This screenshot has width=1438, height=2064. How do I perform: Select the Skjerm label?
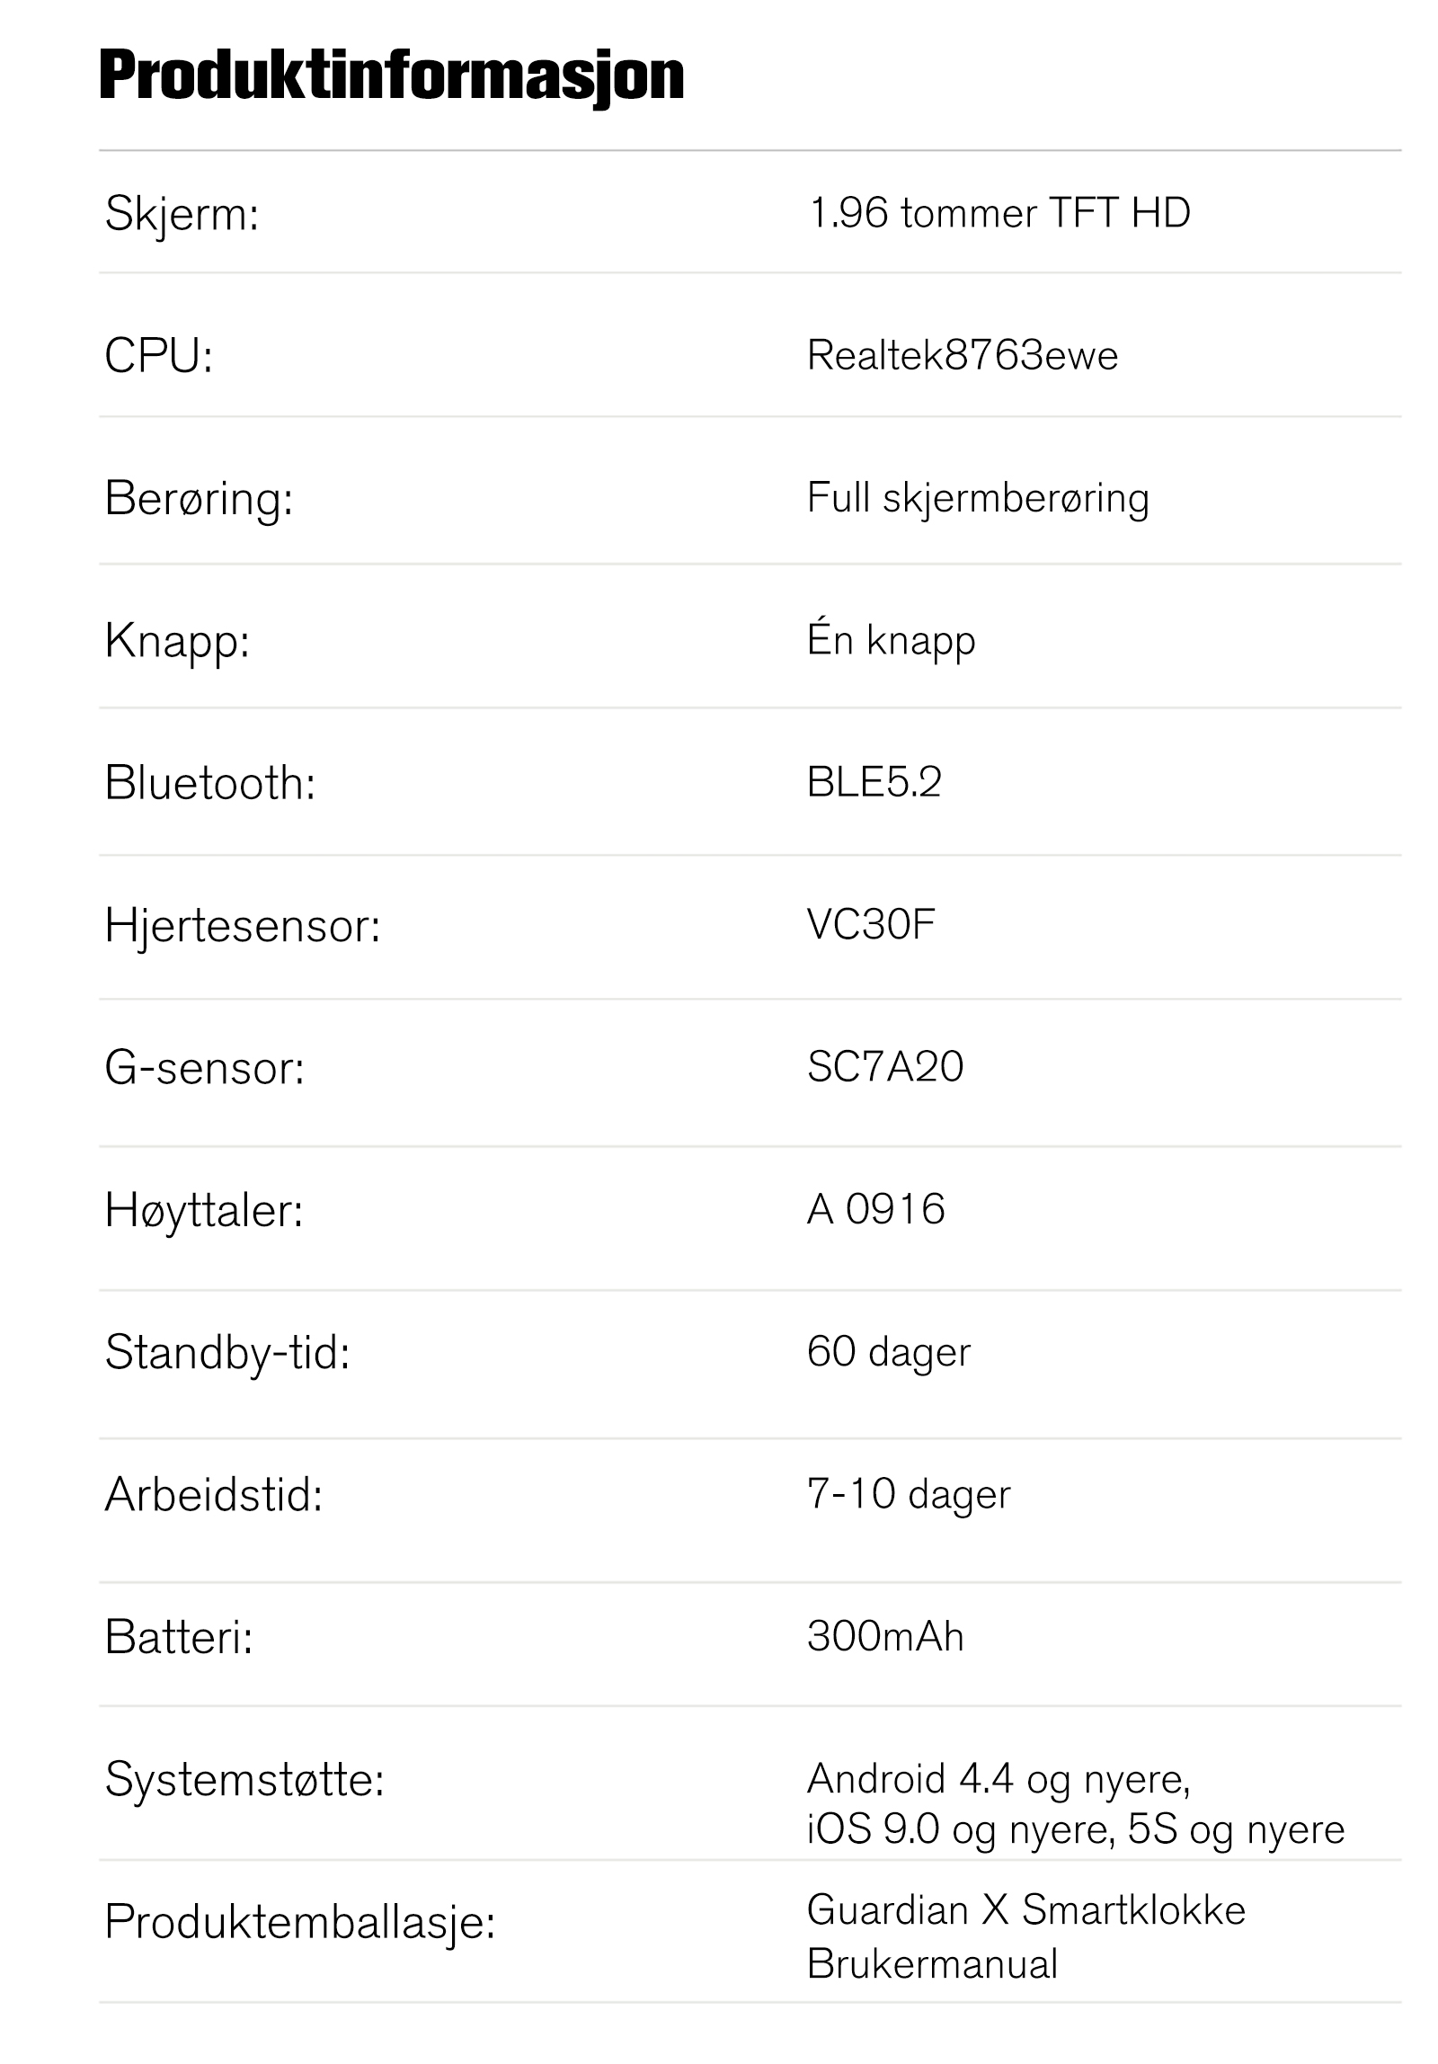tap(182, 214)
